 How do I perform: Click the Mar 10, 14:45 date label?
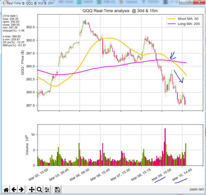182,175
